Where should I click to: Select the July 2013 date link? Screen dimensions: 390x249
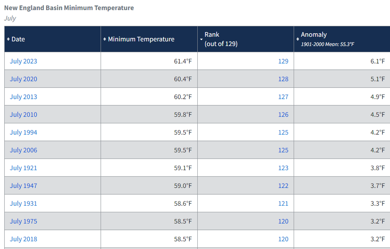tap(23, 97)
